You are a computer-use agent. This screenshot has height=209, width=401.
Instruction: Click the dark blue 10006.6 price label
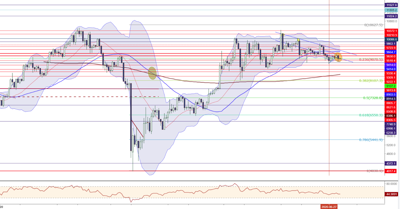click(391, 39)
